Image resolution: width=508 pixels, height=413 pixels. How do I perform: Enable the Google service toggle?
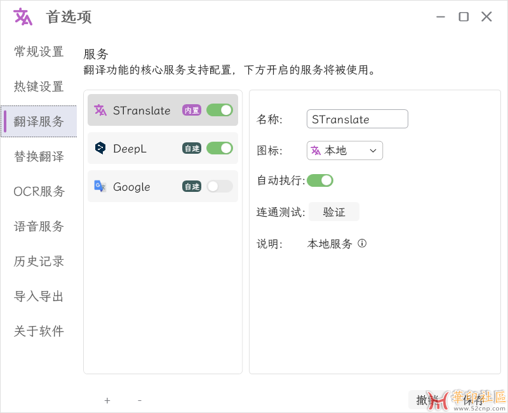coord(220,186)
